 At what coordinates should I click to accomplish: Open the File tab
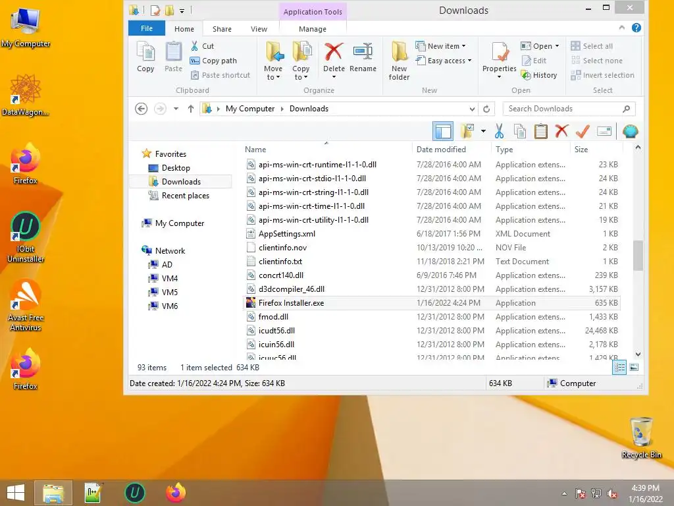(x=147, y=28)
